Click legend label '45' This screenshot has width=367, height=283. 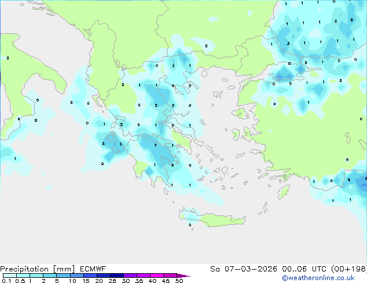point(166,281)
